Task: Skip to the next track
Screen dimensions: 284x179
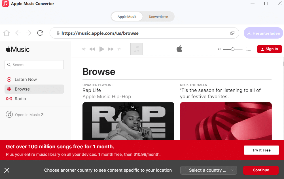Action: [111, 49]
